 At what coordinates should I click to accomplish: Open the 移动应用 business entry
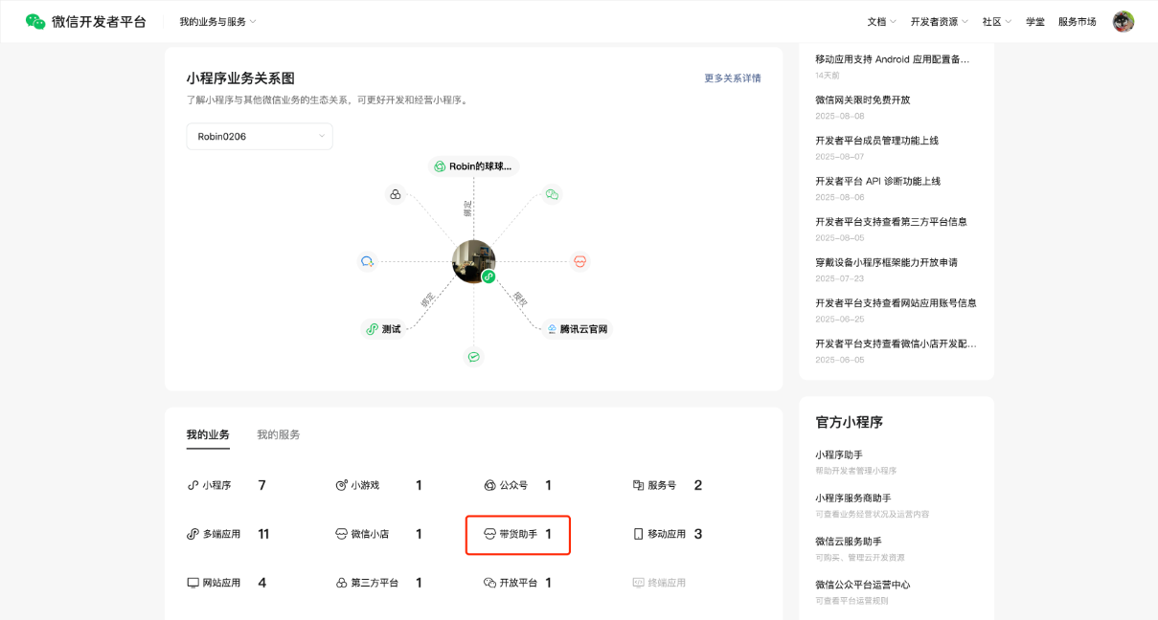666,534
